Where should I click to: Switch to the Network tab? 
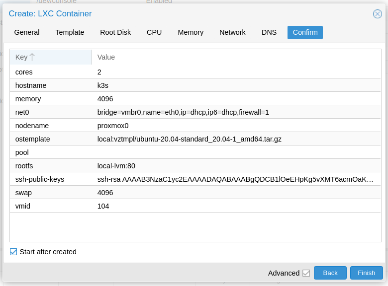232,32
